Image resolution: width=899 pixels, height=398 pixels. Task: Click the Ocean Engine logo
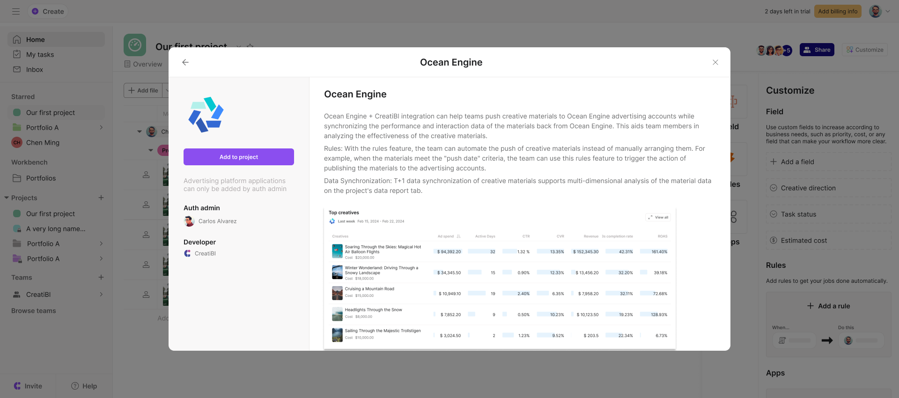click(206, 115)
